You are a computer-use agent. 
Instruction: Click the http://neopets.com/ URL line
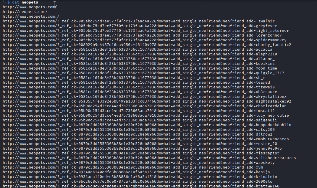[x=25, y=12]
